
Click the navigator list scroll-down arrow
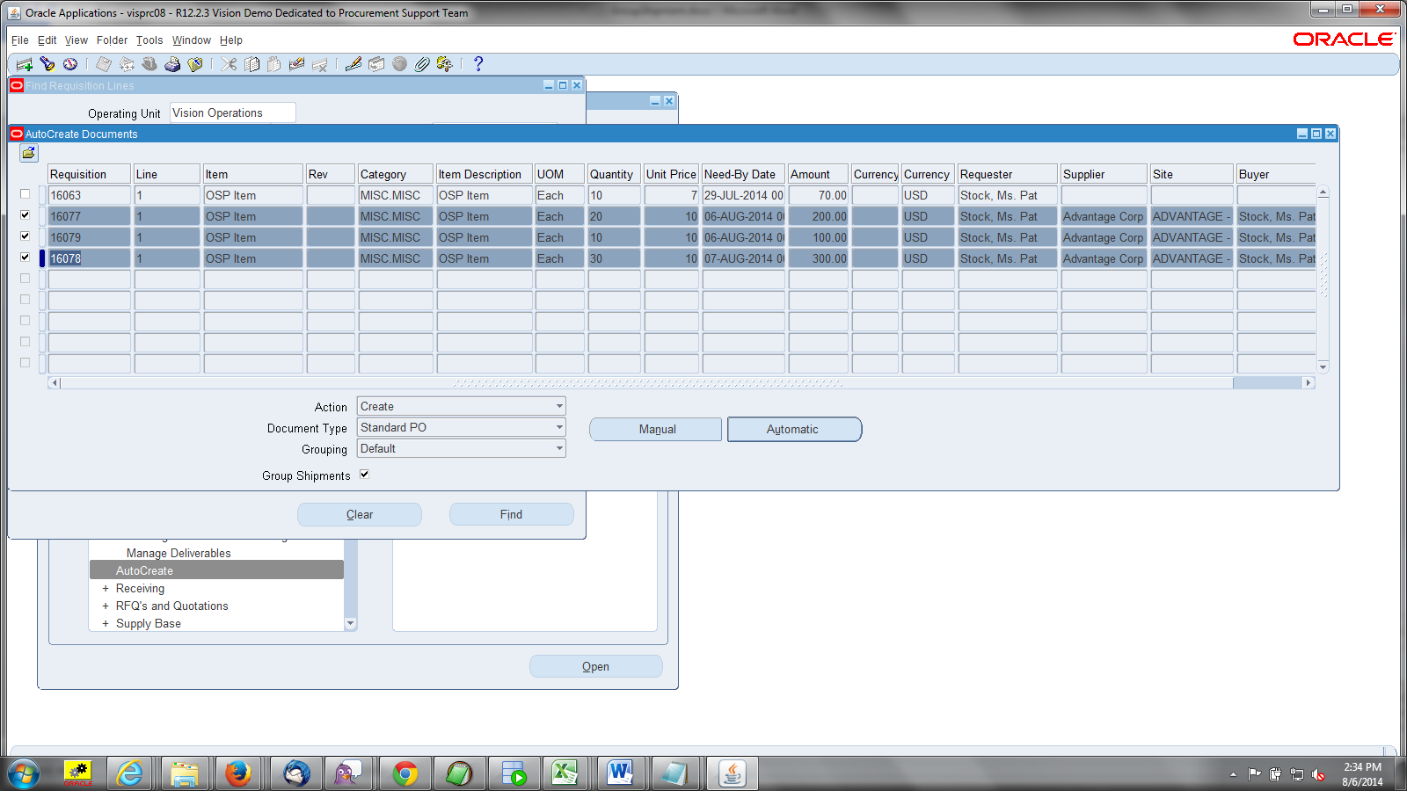351,624
